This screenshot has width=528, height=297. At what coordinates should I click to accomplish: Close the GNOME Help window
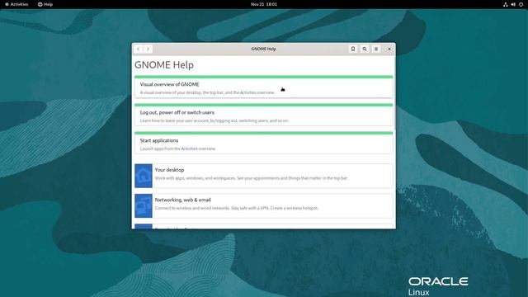[389, 49]
